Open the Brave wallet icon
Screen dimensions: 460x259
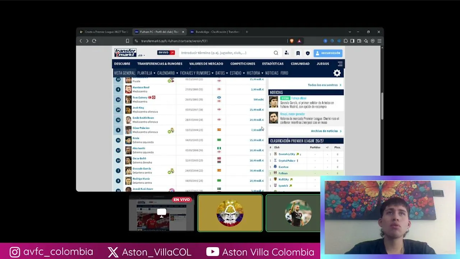click(x=359, y=41)
